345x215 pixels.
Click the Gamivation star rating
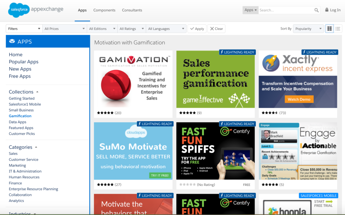[105, 113]
